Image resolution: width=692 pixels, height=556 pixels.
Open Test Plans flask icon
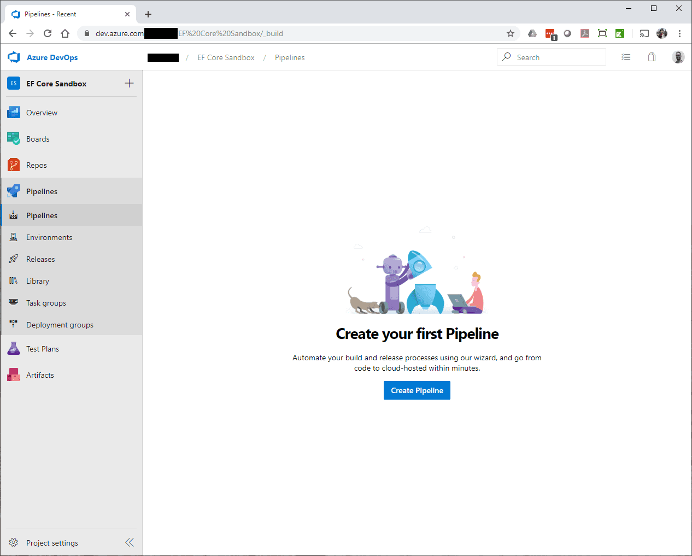(x=14, y=349)
